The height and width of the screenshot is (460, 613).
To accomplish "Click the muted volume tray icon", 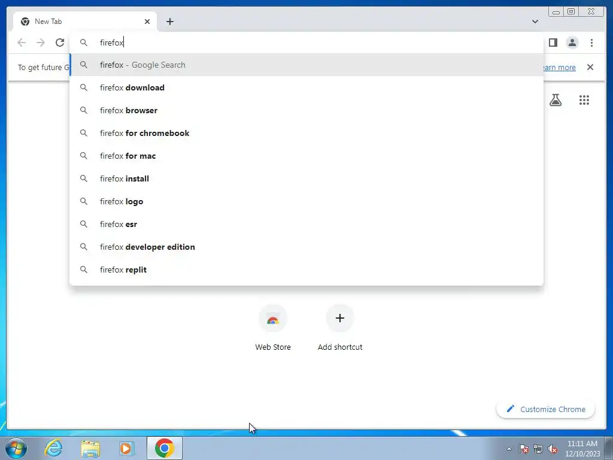I will tap(553, 449).
